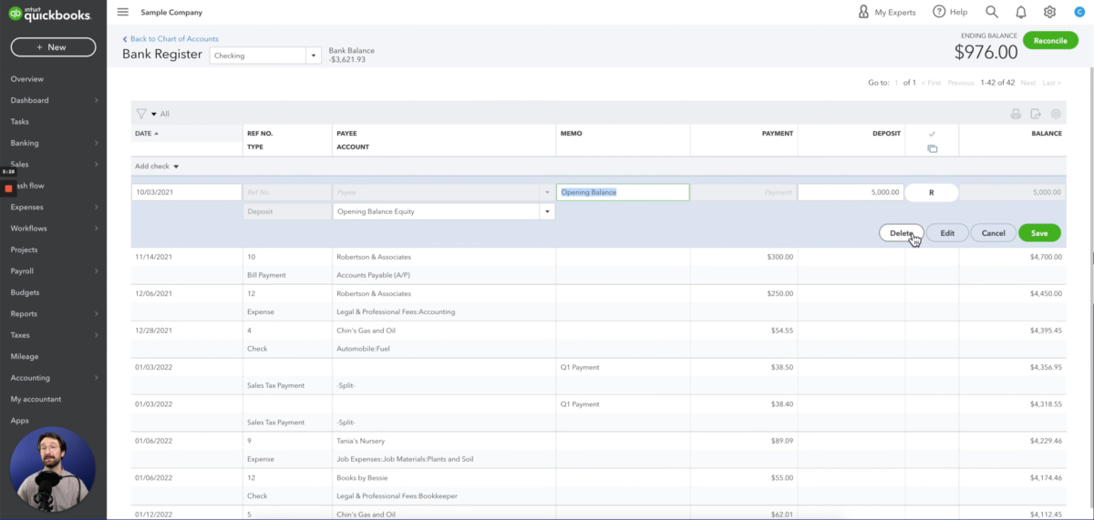Open My accountant in sidebar

point(36,399)
